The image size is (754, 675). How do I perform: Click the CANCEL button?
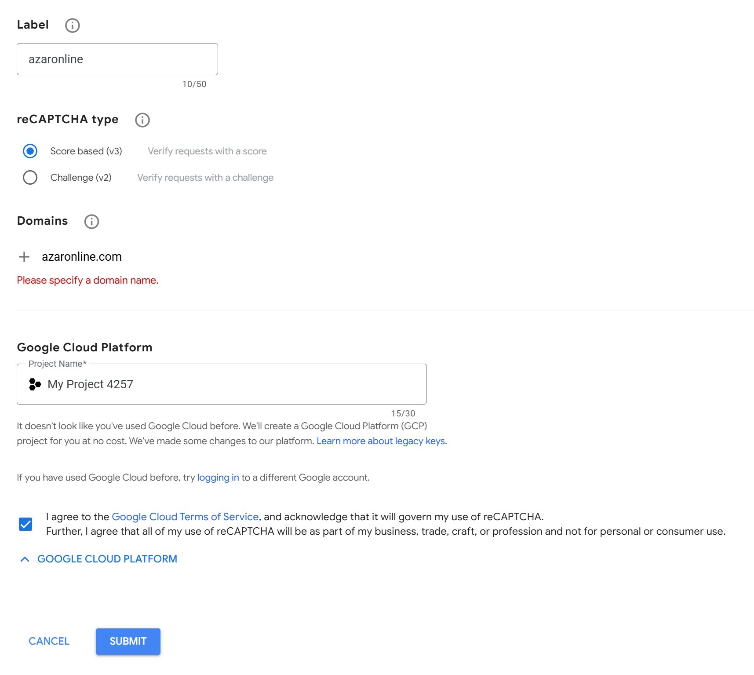click(x=49, y=641)
